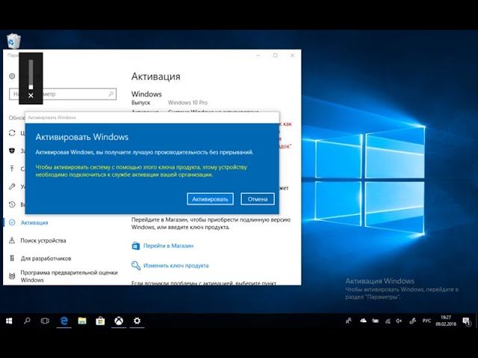Click the settings search input field
This screenshot has height=358, width=478.
pos(63,94)
